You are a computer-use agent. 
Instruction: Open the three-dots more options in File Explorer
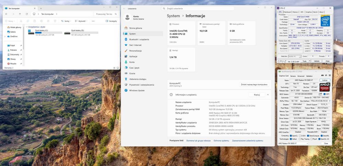point(93,21)
